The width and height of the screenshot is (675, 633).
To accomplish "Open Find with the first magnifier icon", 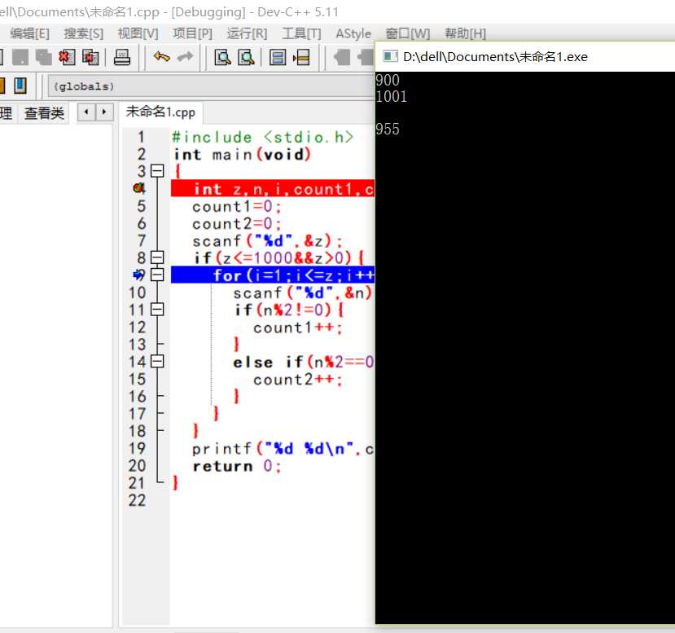I will click(x=222, y=57).
